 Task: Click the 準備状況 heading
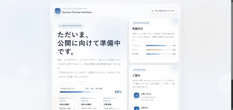137,29
